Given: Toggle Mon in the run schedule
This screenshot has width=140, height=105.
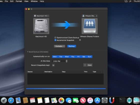Looking at the screenshot, I should pyautogui.click(x=55, y=57).
